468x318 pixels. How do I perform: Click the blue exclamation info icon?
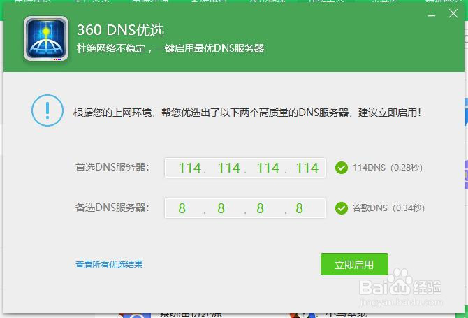(x=47, y=110)
